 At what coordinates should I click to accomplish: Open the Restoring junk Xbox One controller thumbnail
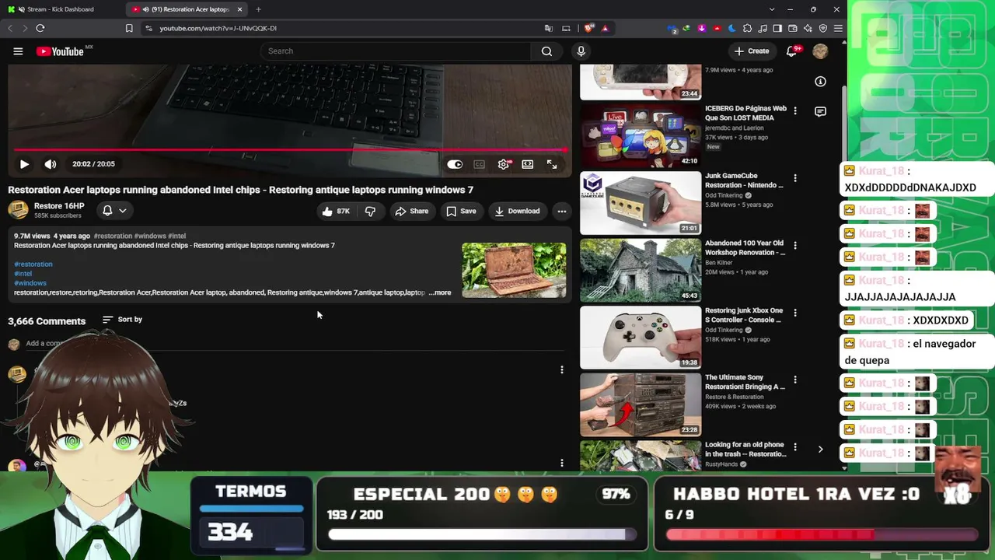[641, 337]
